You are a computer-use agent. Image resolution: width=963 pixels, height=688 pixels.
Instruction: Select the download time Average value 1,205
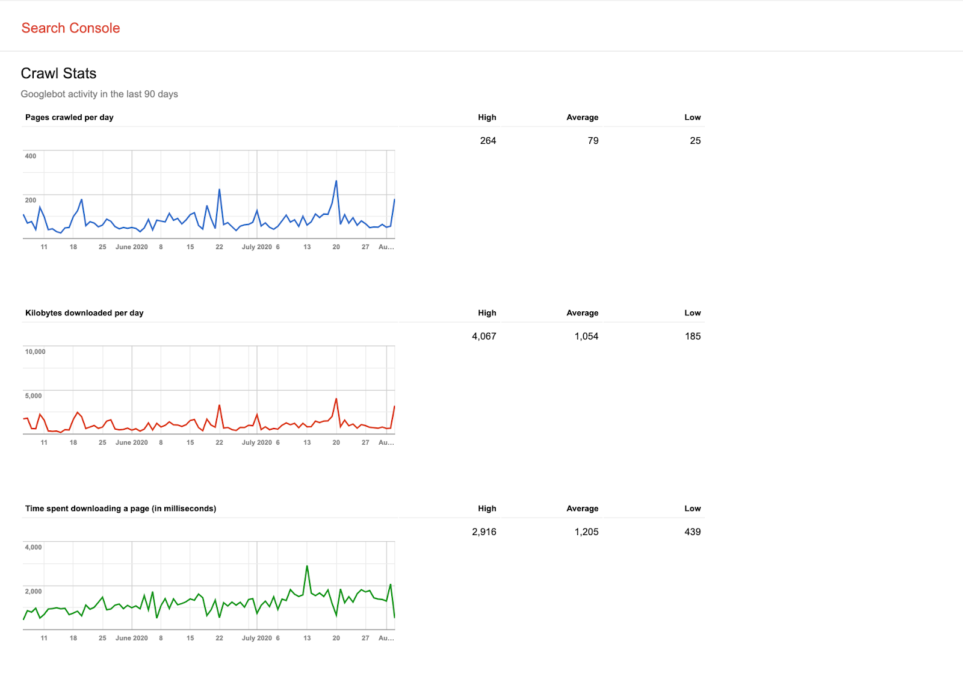(586, 532)
